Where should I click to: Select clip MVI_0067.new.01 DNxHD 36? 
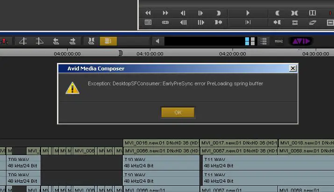pyautogui.click(x=239, y=151)
